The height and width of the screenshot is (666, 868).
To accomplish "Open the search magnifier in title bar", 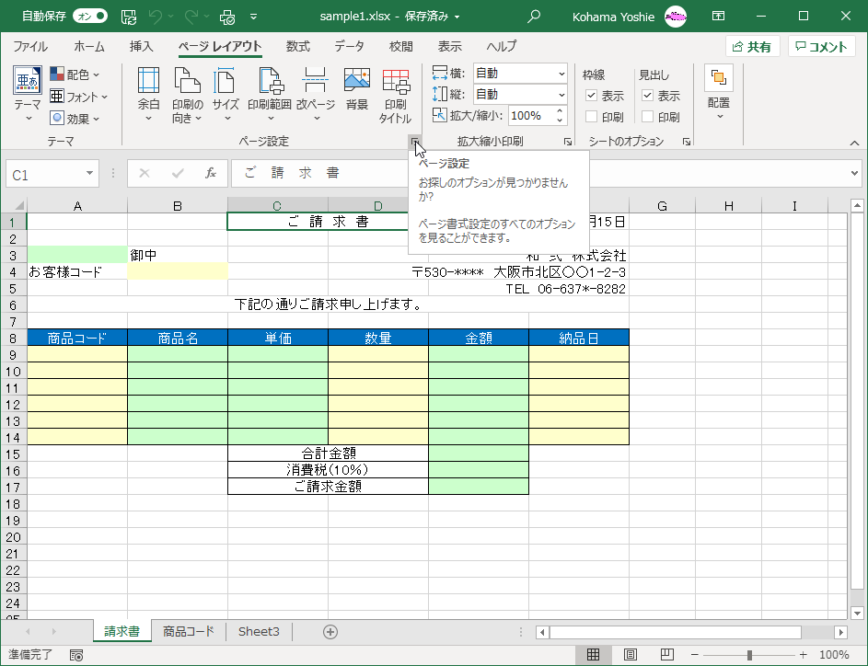I will (534, 17).
